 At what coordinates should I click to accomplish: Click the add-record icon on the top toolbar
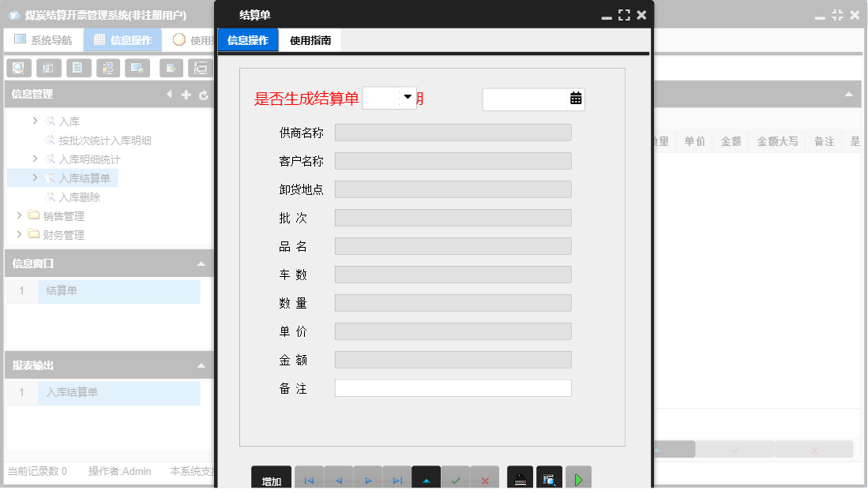pos(171,68)
